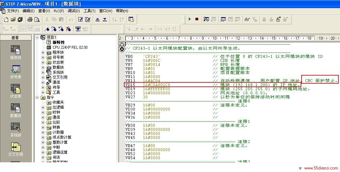Open the 调试(D) menu
340x172 pixels.
click(74, 11)
